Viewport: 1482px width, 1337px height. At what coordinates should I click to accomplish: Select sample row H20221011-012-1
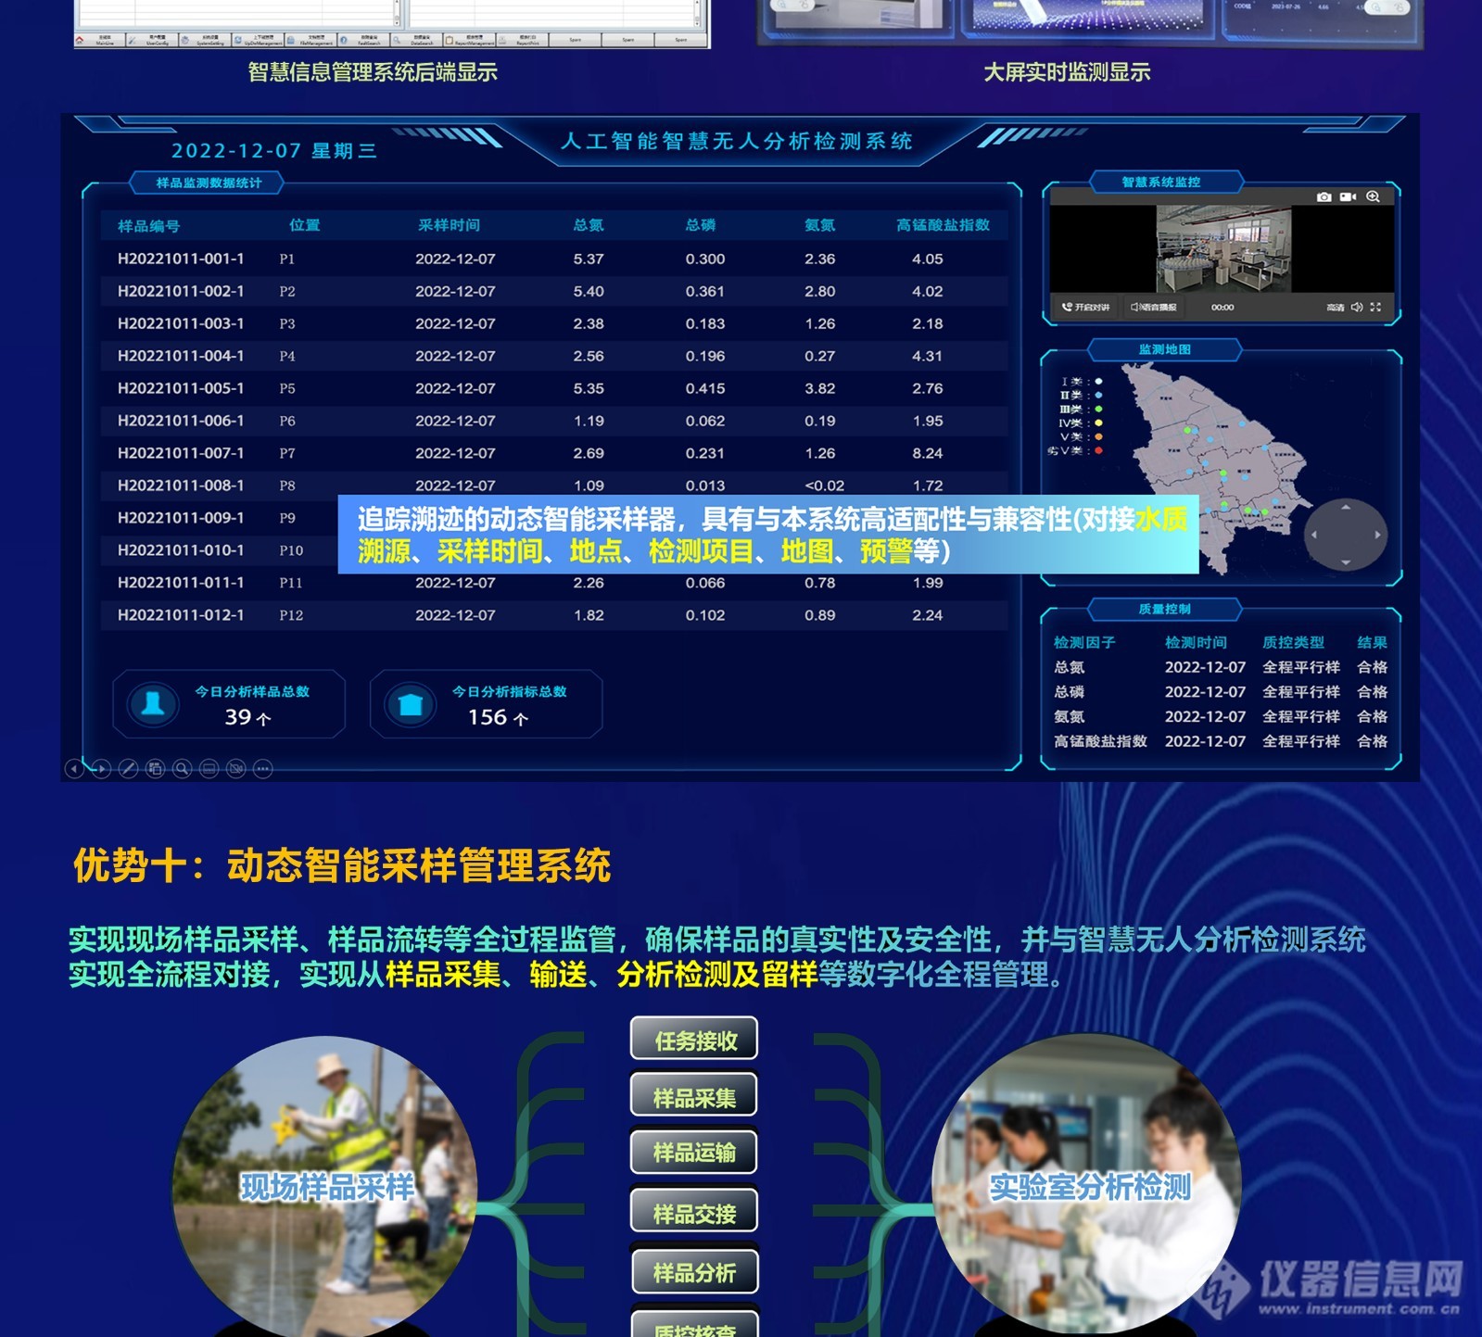point(554,615)
